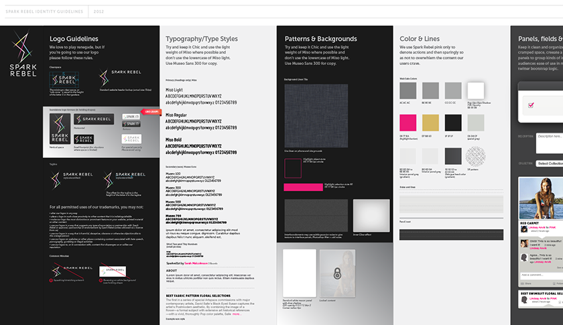This screenshot has width=563, height=325.
Task: Click the solid pink highlight selection bar
Action: [304, 187]
